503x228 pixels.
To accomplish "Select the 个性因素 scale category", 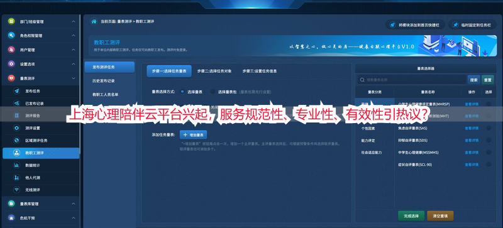I will tap(368, 128).
